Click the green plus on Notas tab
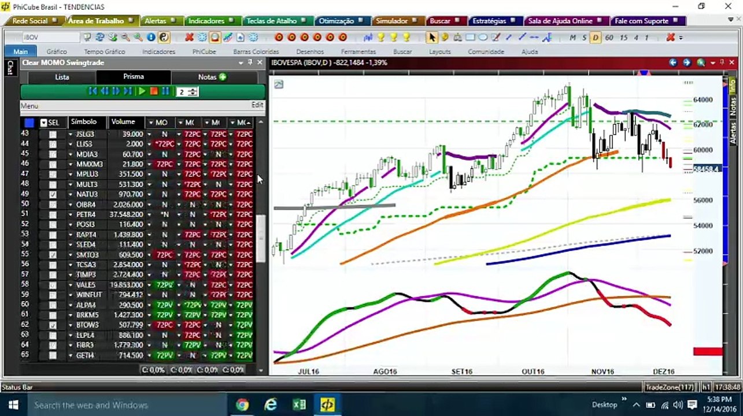The image size is (743, 416). coord(223,77)
